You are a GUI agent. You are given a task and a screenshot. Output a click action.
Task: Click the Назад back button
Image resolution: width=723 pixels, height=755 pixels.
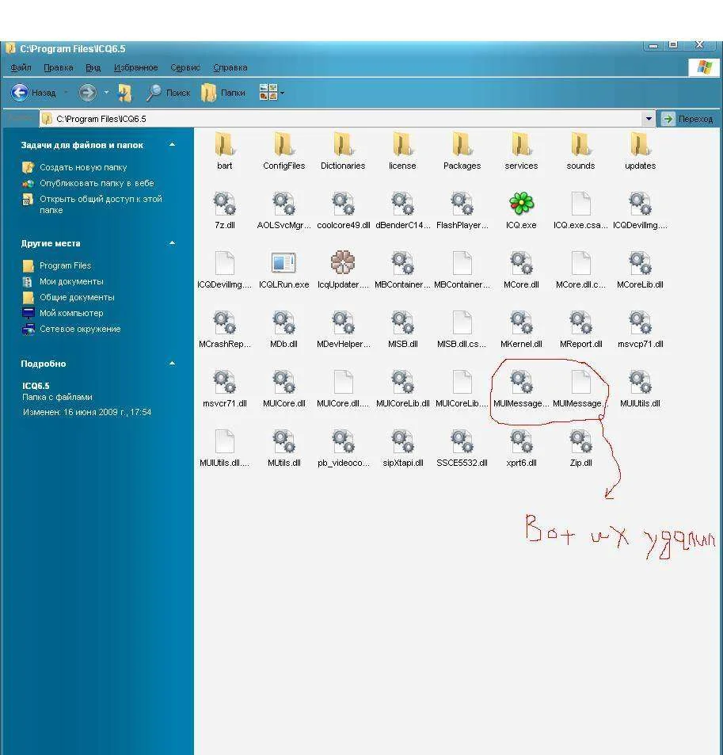pyautogui.click(x=34, y=93)
